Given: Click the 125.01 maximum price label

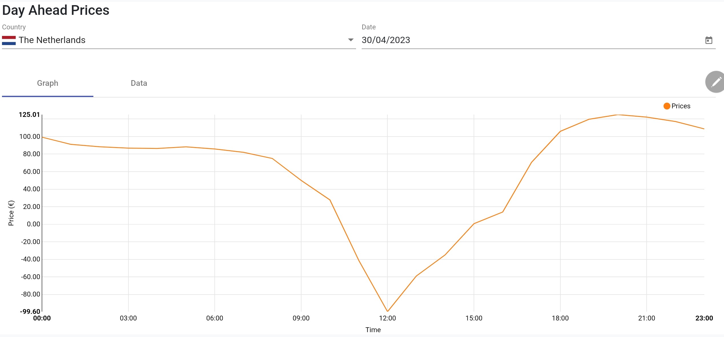Looking at the screenshot, I should (x=29, y=115).
